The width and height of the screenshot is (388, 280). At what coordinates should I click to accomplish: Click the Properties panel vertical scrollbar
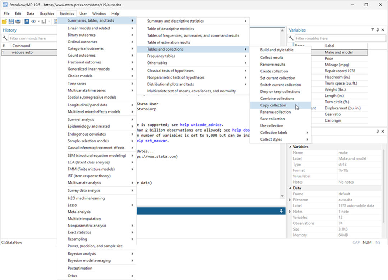coord(384,185)
